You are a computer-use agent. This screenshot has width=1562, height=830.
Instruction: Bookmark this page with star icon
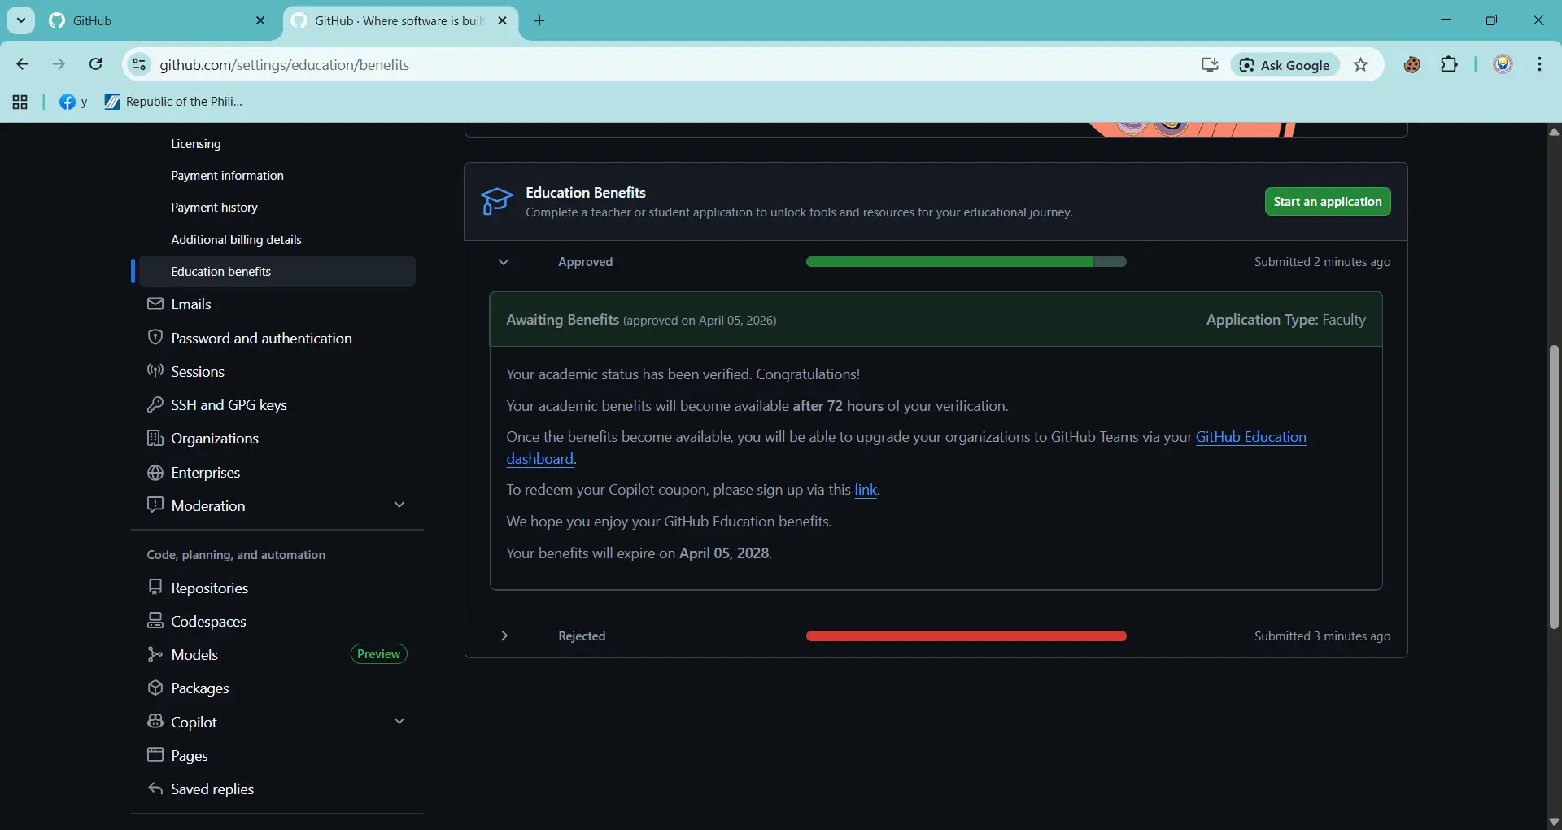point(1360,65)
